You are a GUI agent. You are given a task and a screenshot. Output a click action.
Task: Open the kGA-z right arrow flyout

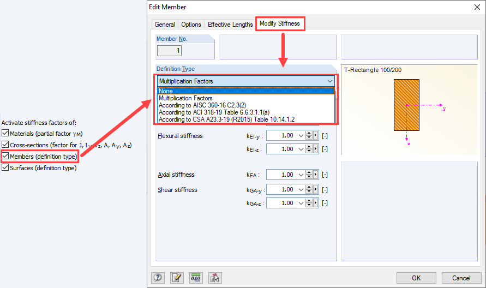pos(315,203)
